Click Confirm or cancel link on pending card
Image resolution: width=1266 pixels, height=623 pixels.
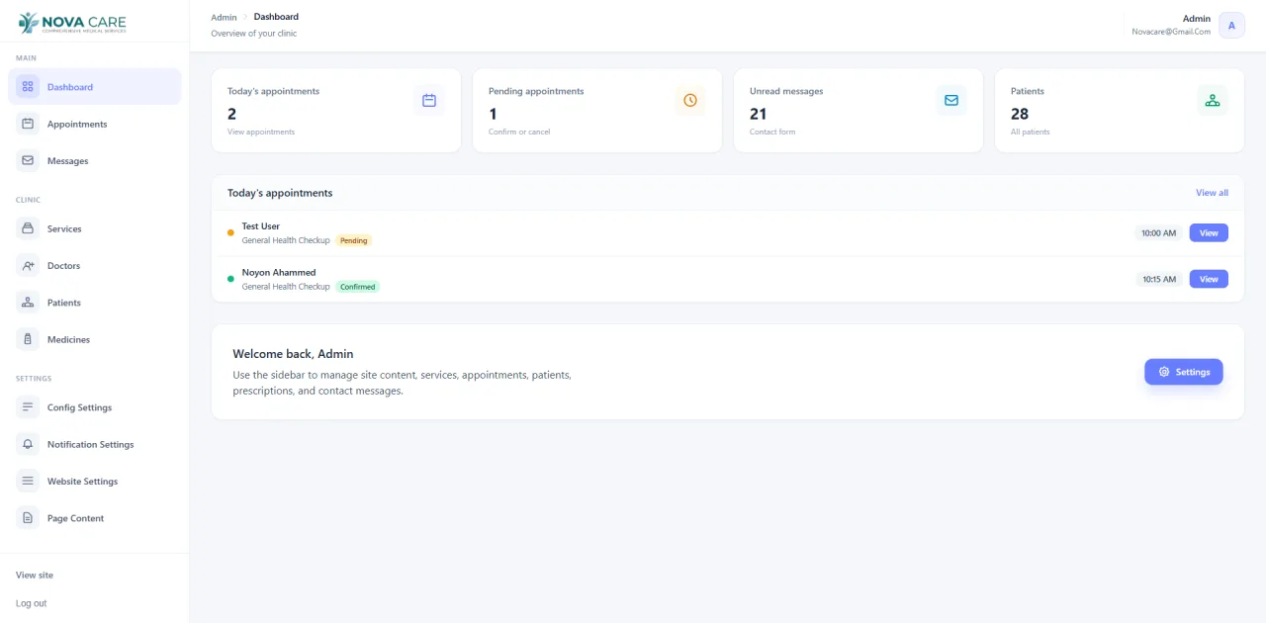click(x=519, y=132)
